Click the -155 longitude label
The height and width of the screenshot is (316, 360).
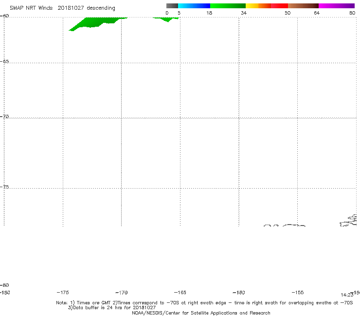298,292
